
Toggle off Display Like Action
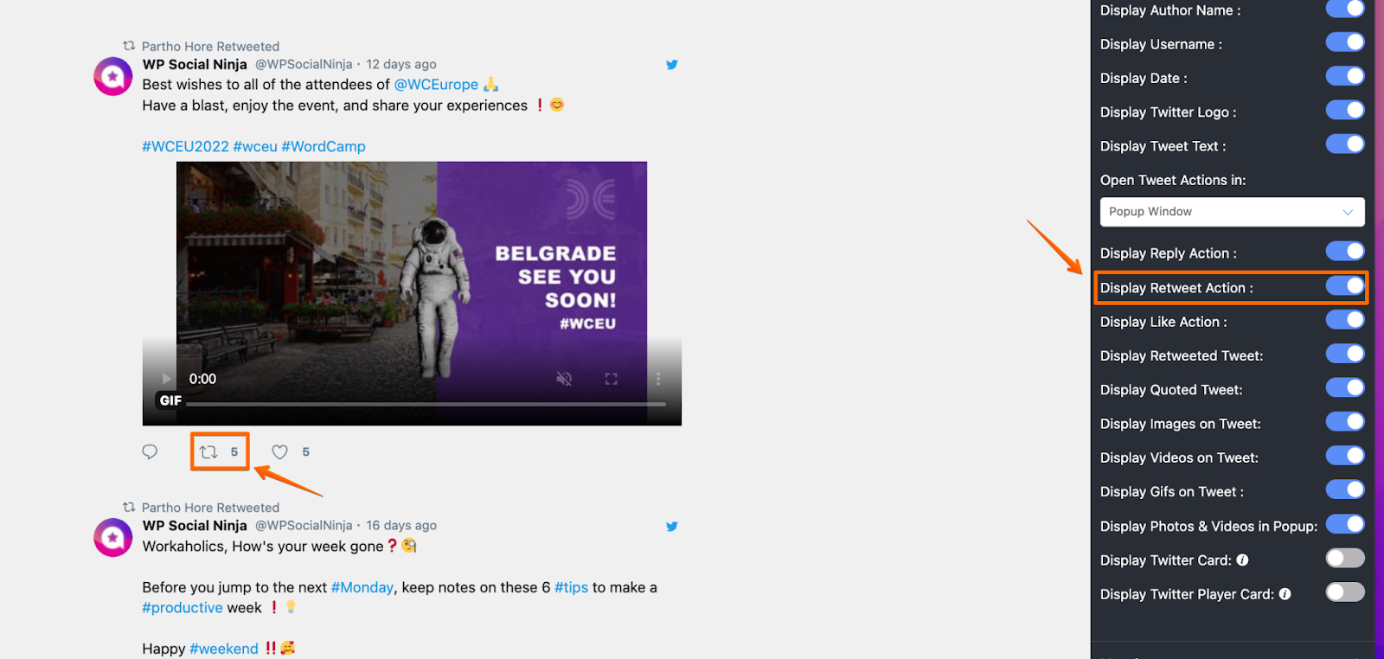(1345, 319)
